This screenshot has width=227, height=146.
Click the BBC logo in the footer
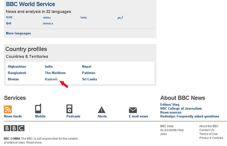pyautogui.click(x=14, y=128)
